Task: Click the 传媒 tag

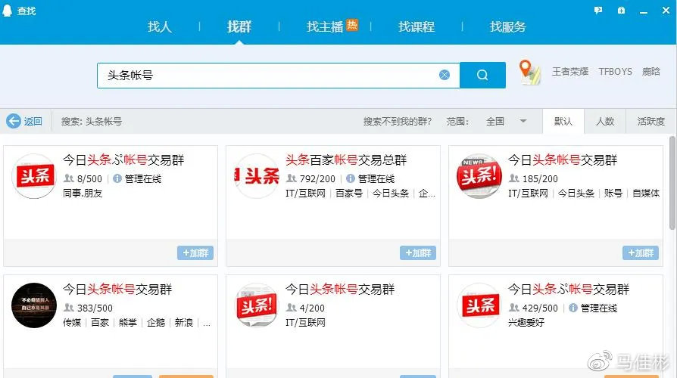Action: (x=72, y=322)
